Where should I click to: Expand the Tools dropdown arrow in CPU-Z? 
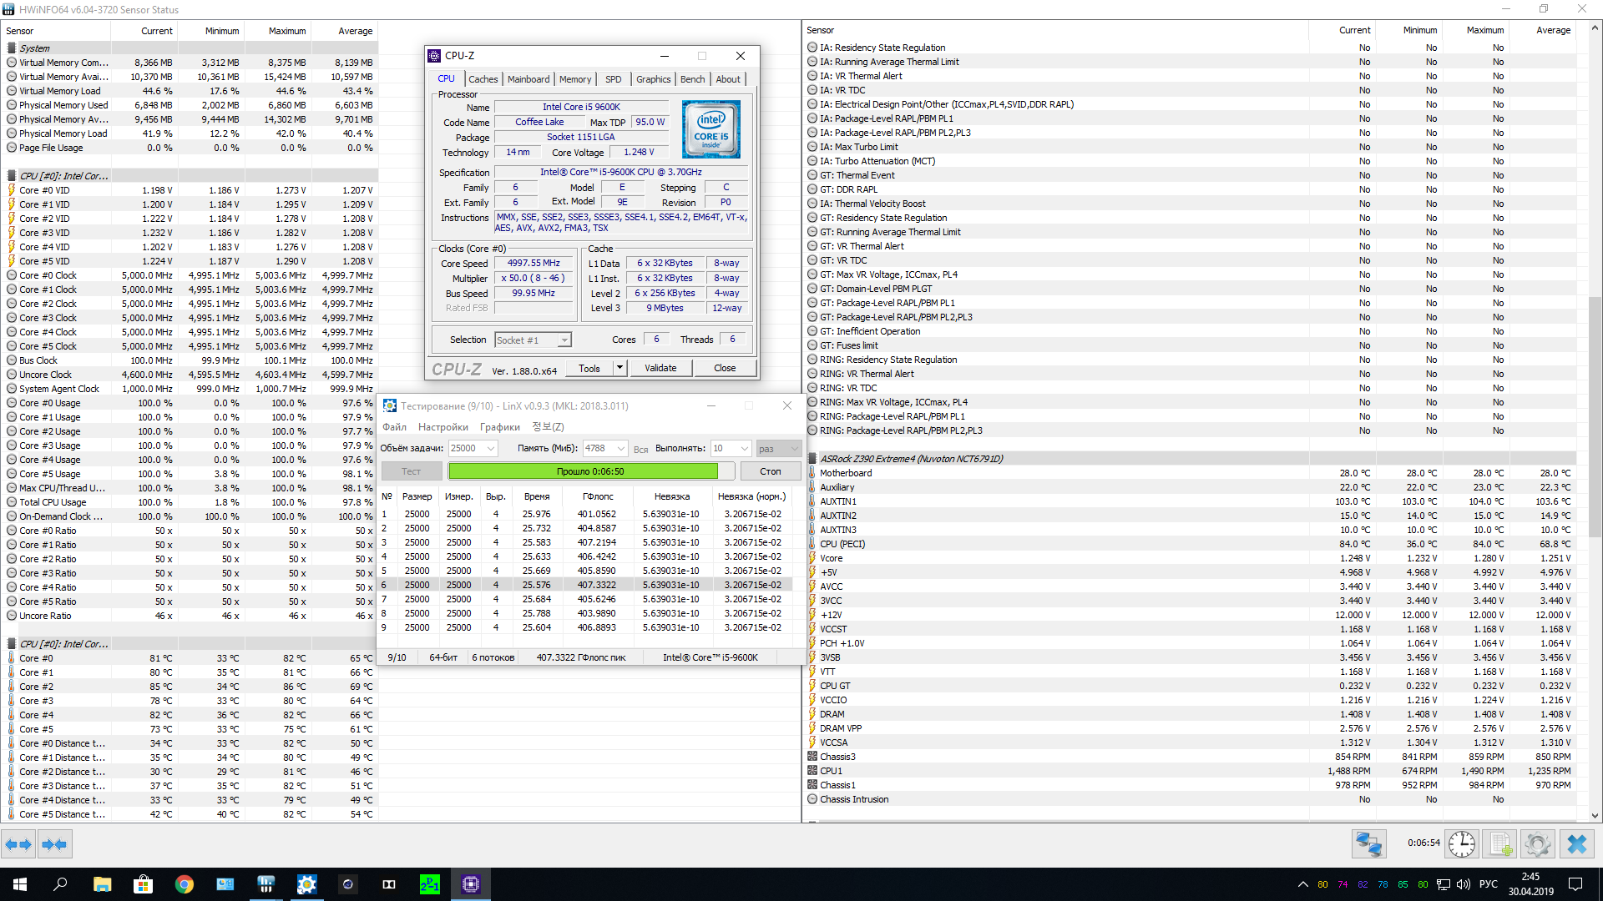tap(619, 368)
